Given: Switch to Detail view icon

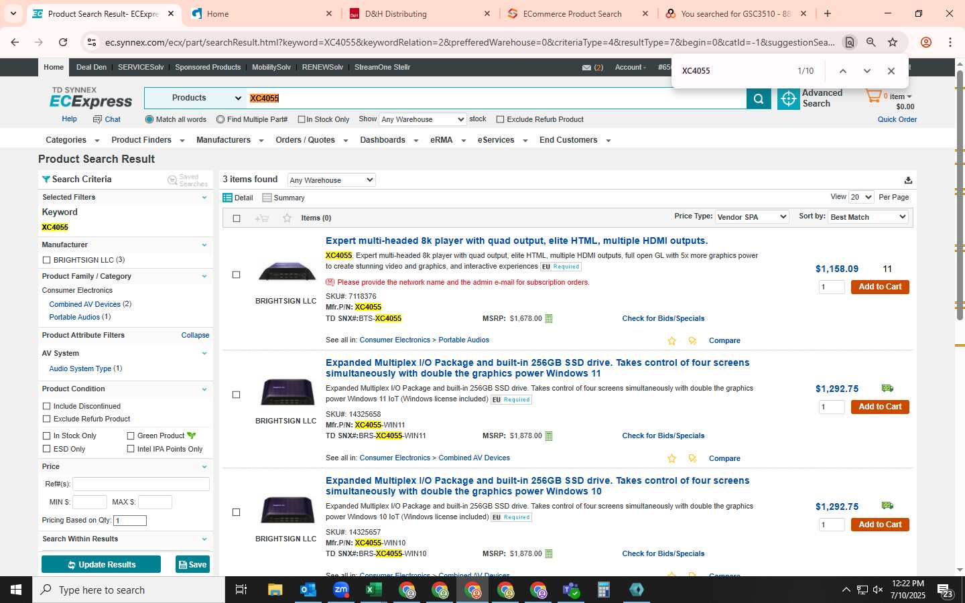Looking at the screenshot, I should 227,198.
